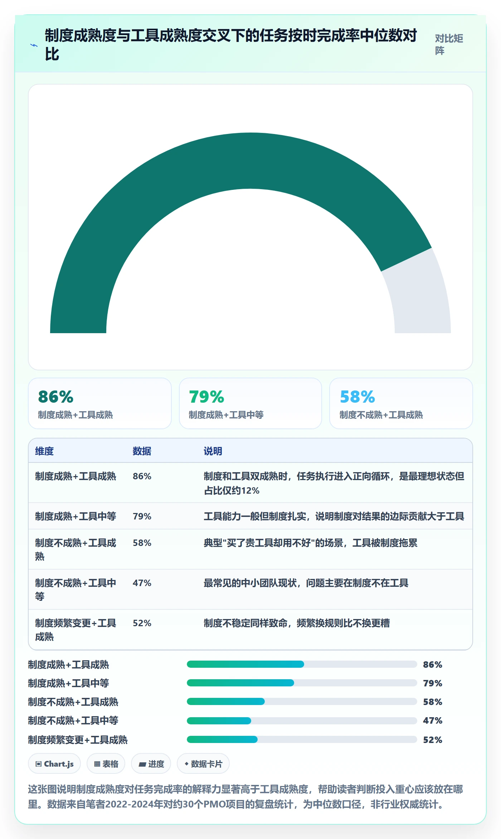
Task: Click the 表格 tag chip
Action: click(106, 764)
